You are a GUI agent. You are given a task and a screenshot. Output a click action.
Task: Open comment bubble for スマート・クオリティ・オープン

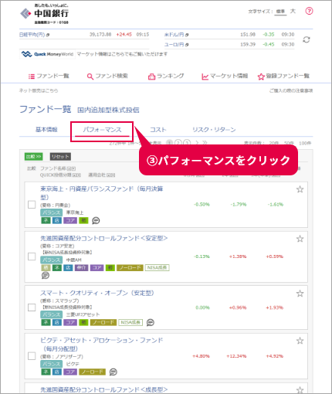click(151, 322)
